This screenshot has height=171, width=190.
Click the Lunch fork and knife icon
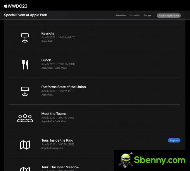click(25, 65)
